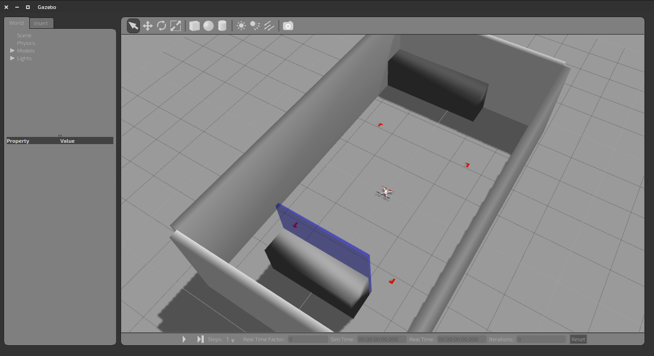Activate the arrow selection mode tool
This screenshot has width=654, height=356.
coord(133,26)
